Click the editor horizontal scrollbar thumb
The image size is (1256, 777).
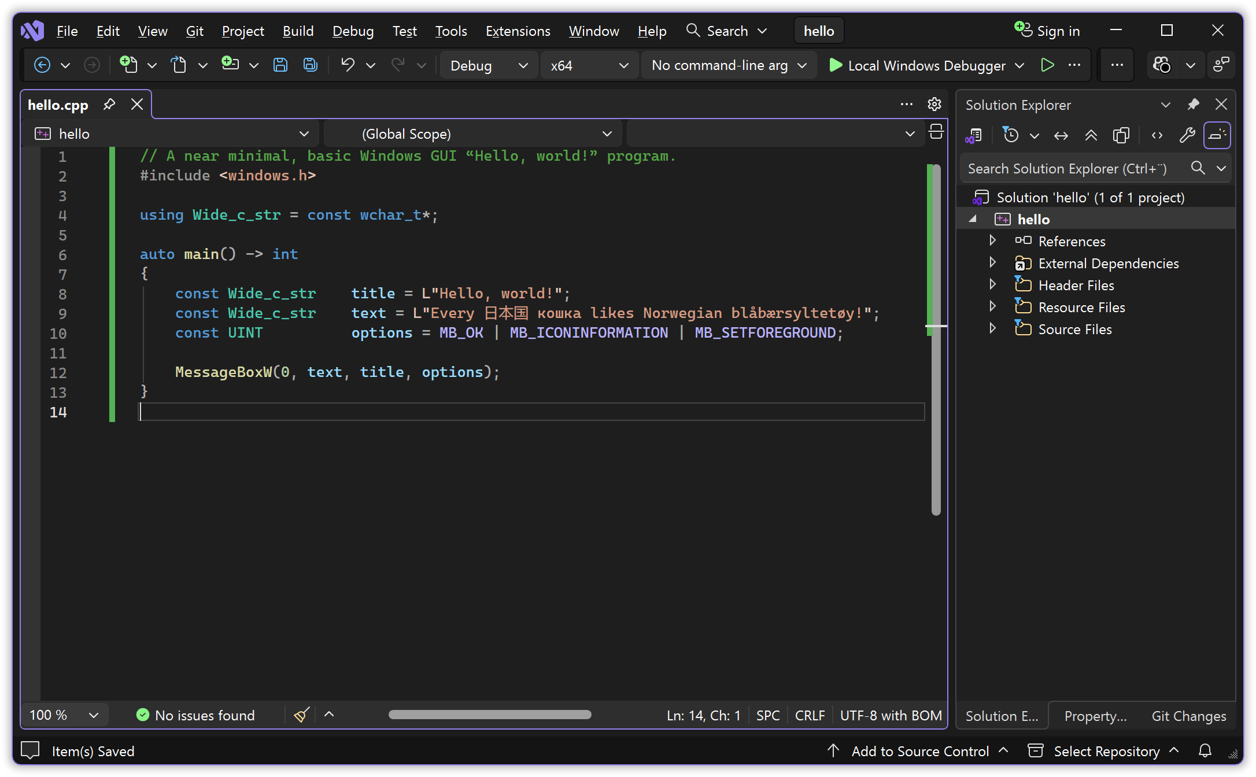click(489, 715)
